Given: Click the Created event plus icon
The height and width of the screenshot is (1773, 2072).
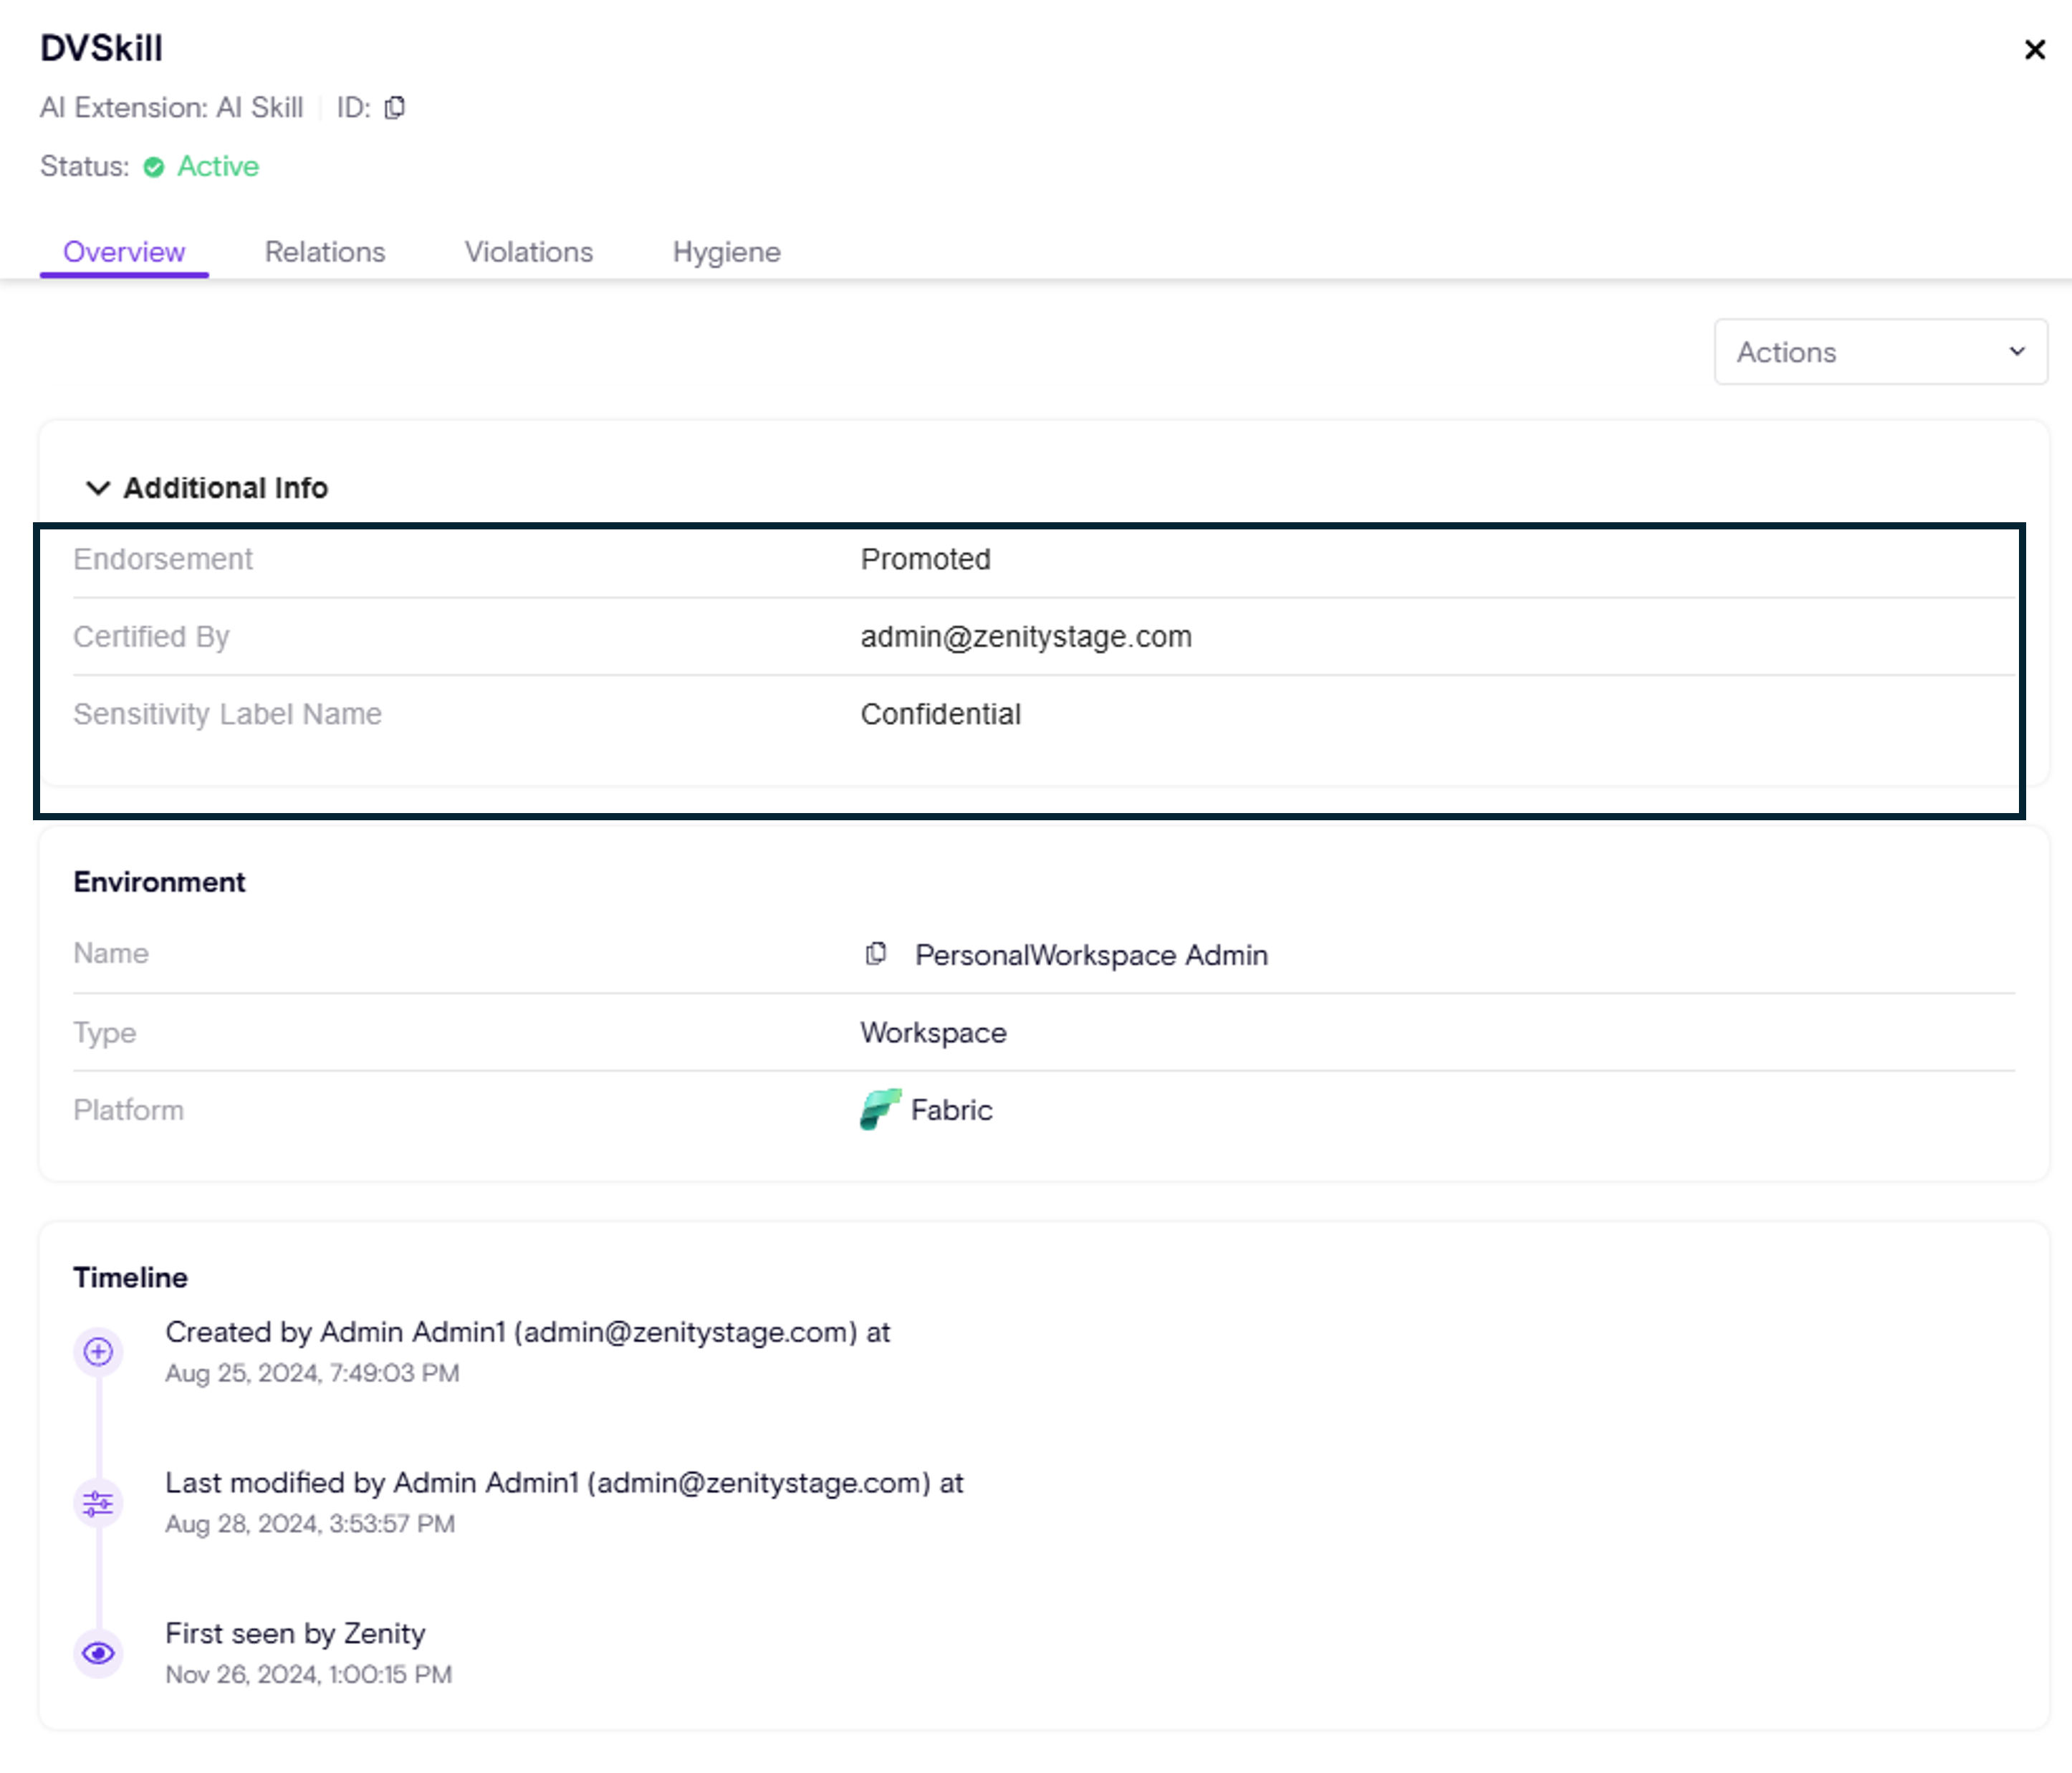Looking at the screenshot, I should click(x=98, y=1352).
